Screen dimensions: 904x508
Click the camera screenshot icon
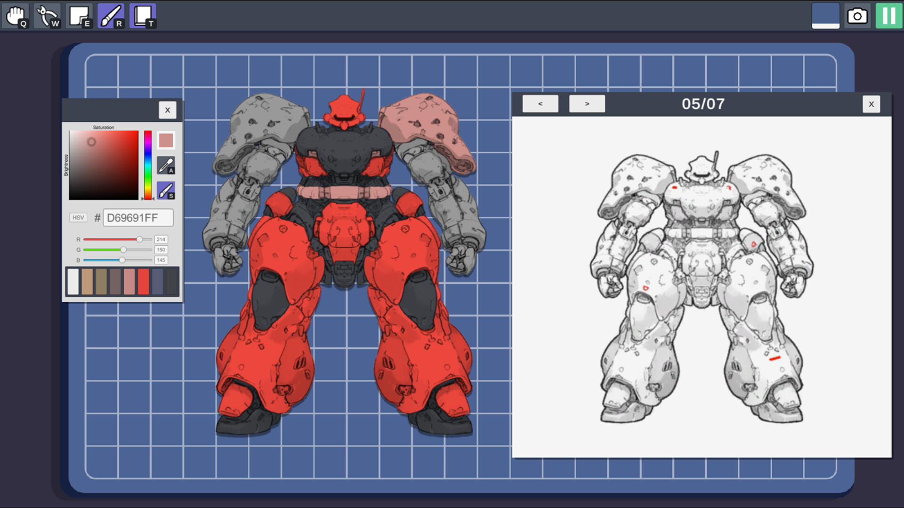click(857, 16)
